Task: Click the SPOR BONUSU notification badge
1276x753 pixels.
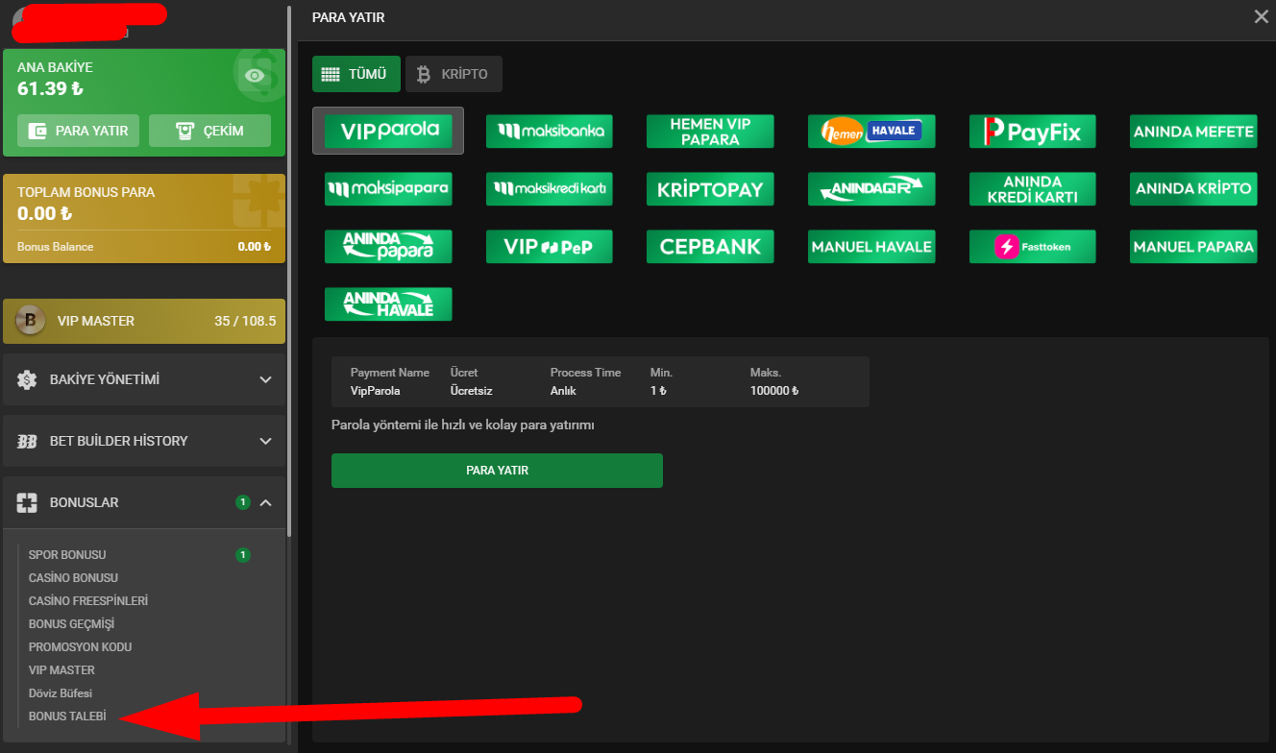Action: (243, 555)
